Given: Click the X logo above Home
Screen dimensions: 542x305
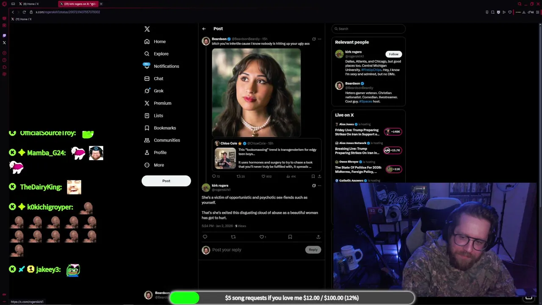Looking at the screenshot, I should point(147,29).
